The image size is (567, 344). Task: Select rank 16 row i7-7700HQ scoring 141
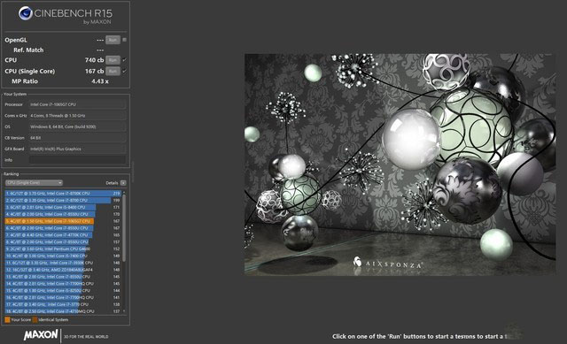pos(63,297)
